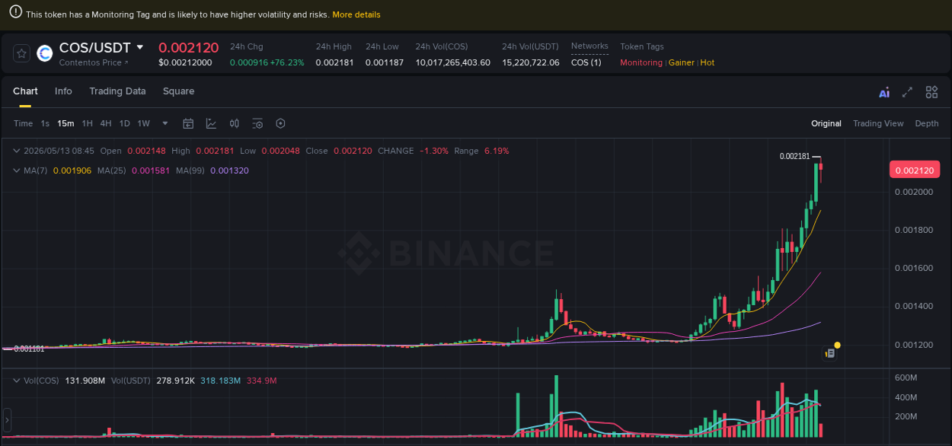952x446 pixels.
Task: Select the 15m interval
Action: [65, 123]
